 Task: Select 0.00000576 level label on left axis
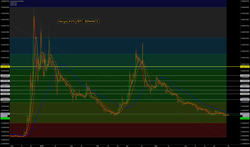coord(5,100)
